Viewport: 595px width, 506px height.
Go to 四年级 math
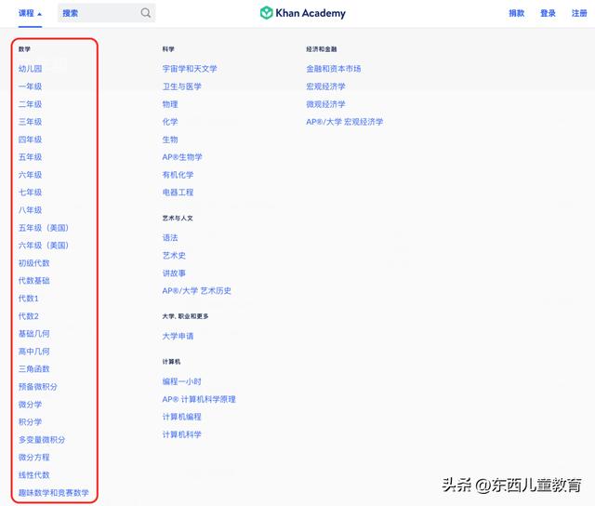click(31, 140)
